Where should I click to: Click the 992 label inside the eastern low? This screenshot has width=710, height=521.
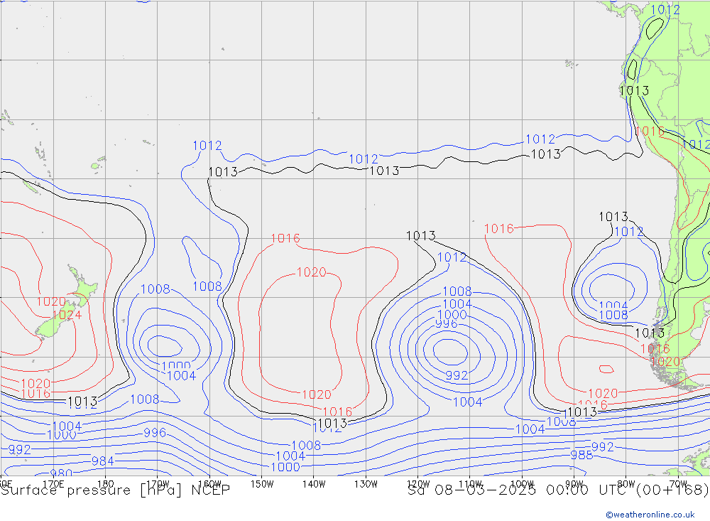[457, 375]
